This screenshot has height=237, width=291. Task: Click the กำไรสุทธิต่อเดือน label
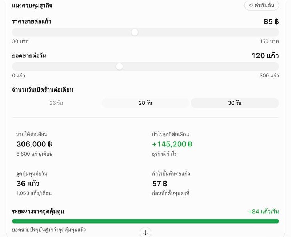pyautogui.click(x=170, y=134)
